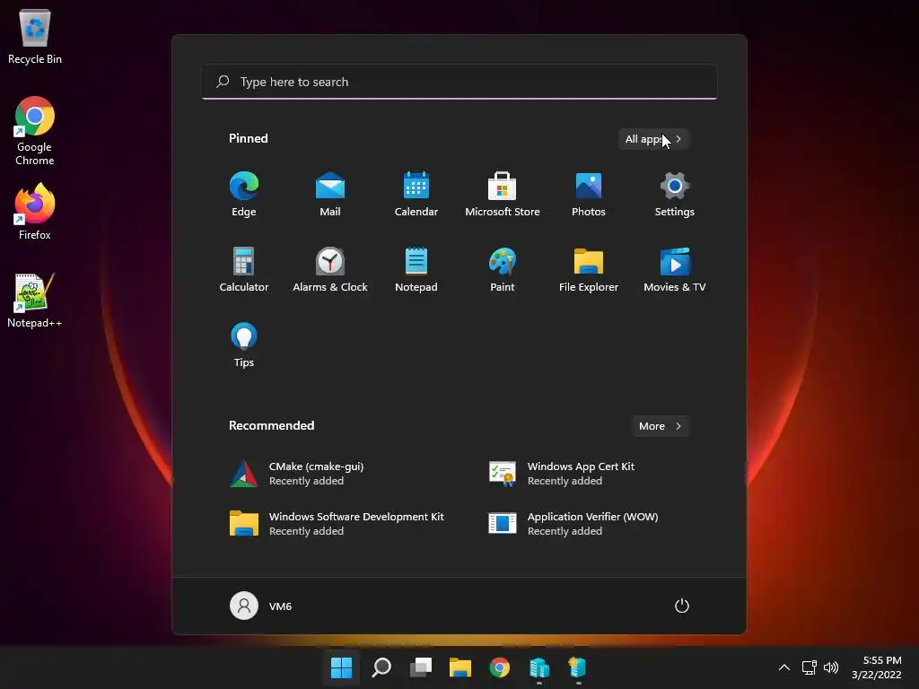Open Google Chrome on the taskbar

coord(499,667)
